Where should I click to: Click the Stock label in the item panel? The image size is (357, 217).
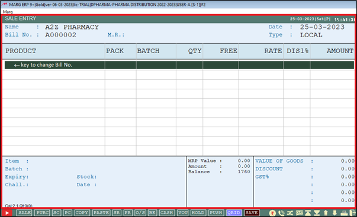[x=86, y=177]
